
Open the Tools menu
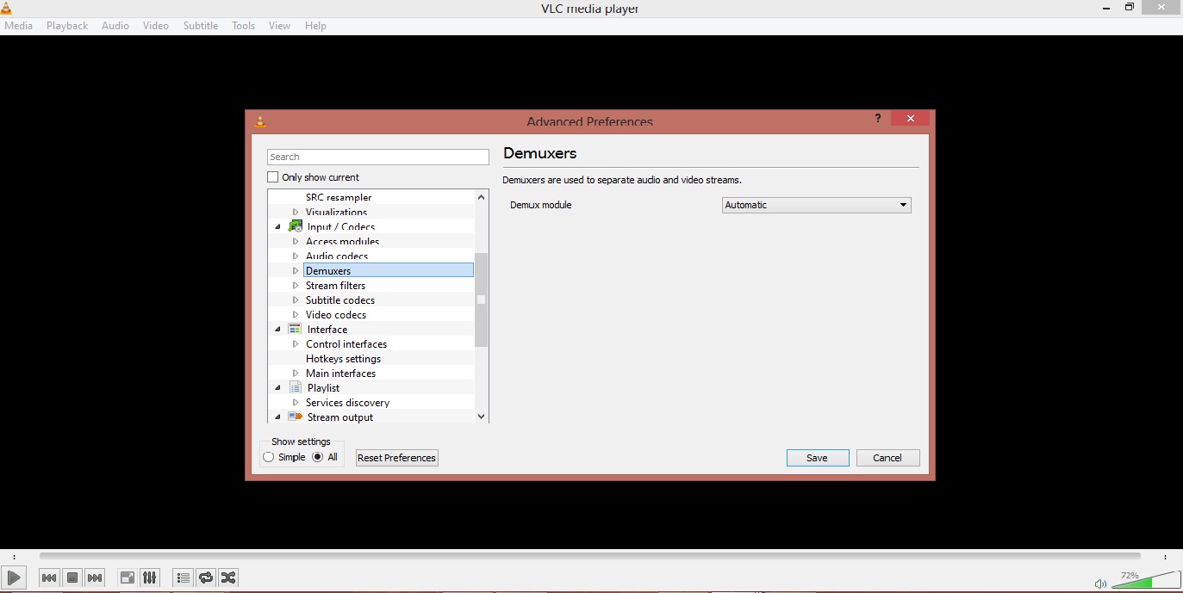(x=244, y=26)
